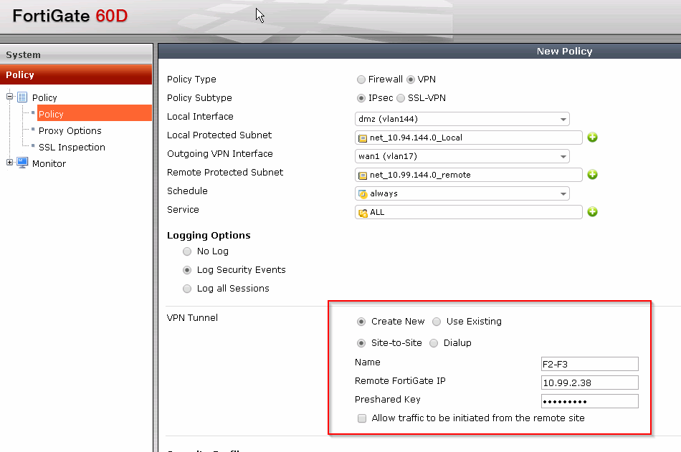Image resolution: width=681 pixels, height=452 pixels.
Task: Click the Monitor screen icon in tree
Action: [23, 163]
